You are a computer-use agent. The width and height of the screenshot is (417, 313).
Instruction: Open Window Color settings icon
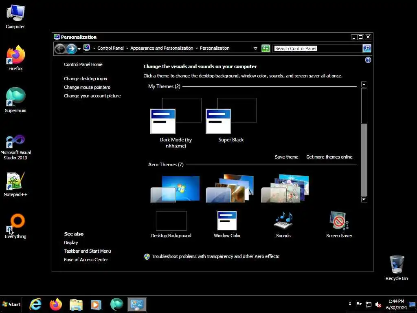click(227, 225)
